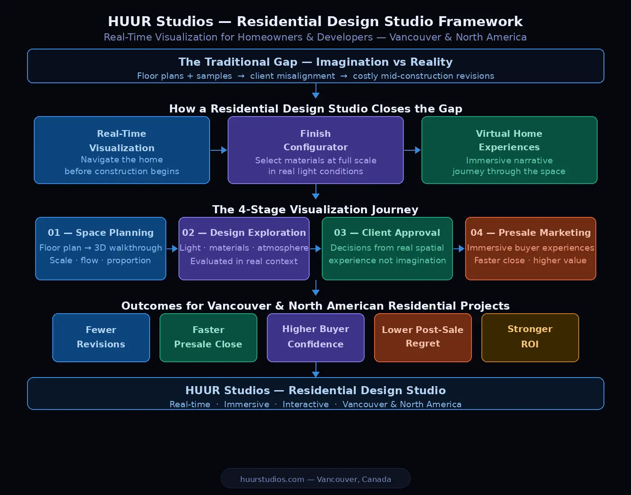The height and width of the screenshot is (495, 631).
Task: Click 'Decisions from real spatial' text
Action: tap(387, 247)
